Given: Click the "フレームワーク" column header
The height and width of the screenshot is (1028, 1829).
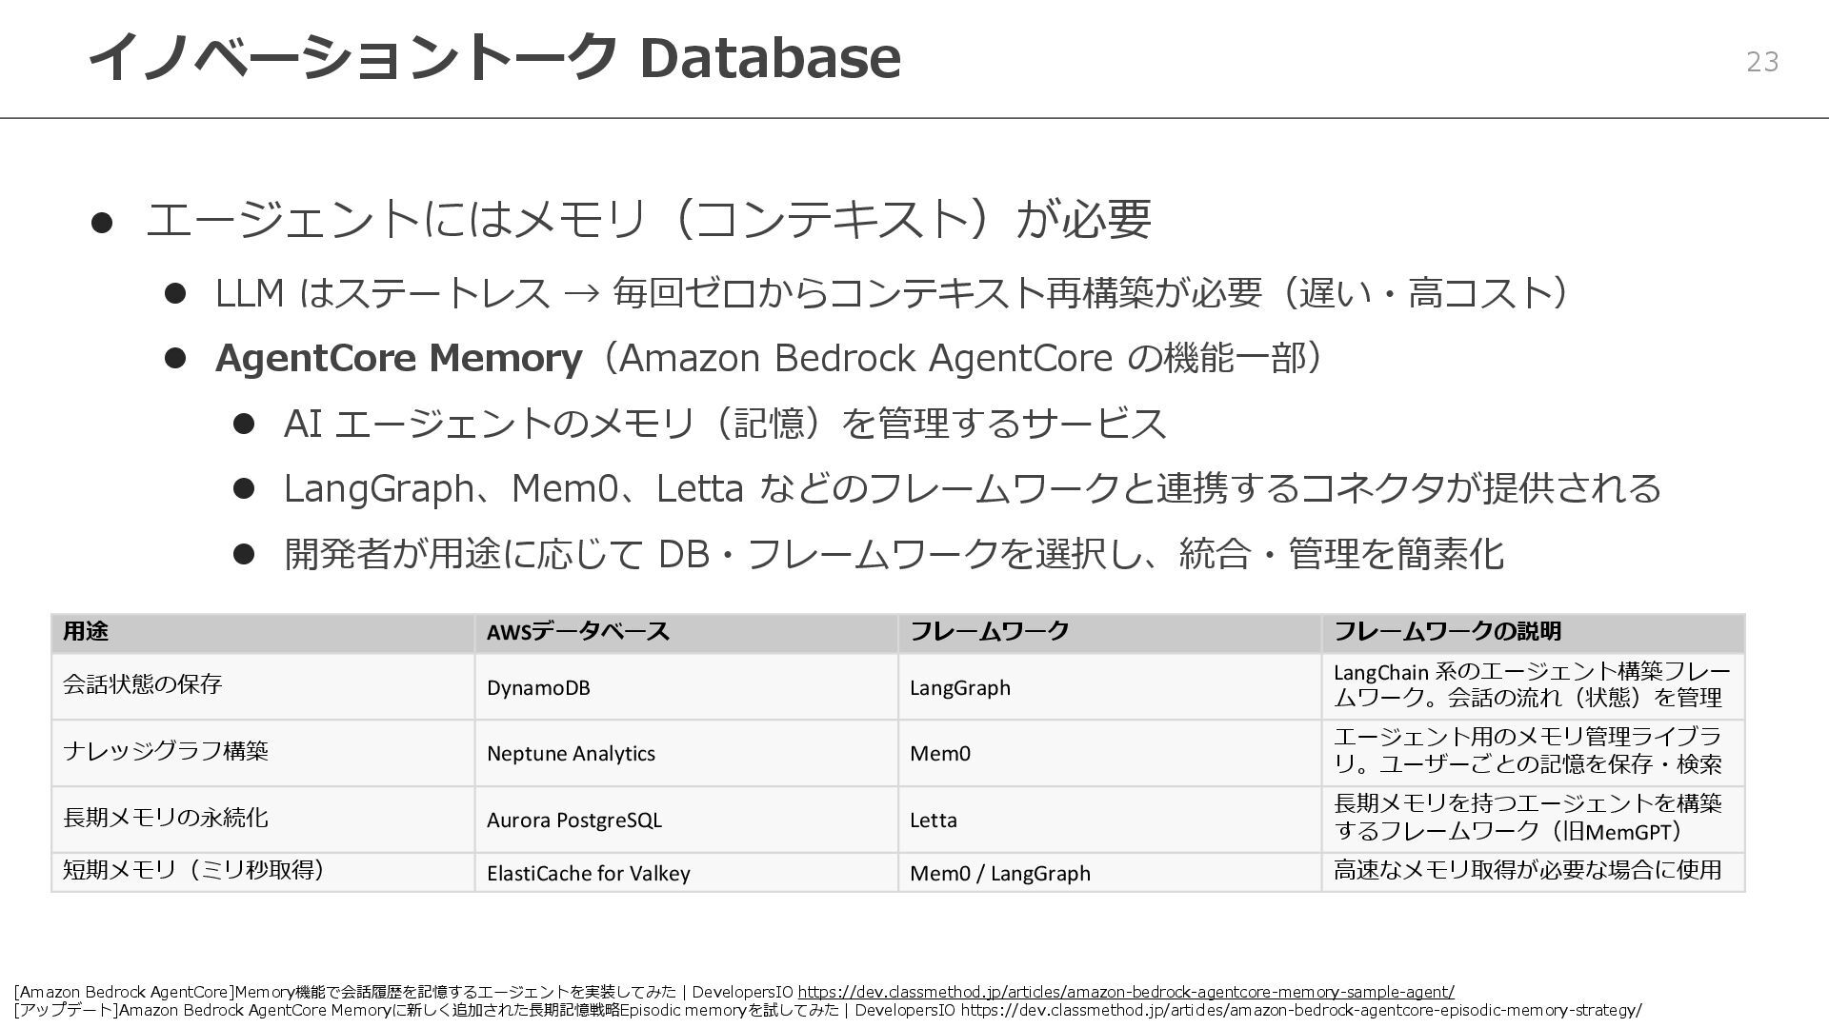Looking at the screenshot, I should (x=990, y=632).
